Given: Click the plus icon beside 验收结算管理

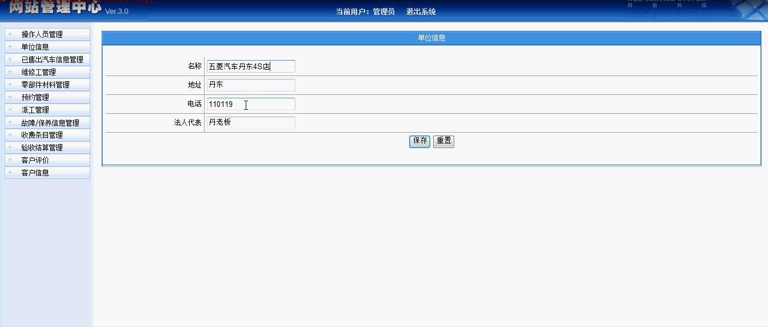Looking at the screenshot, I should coord(10,147).
